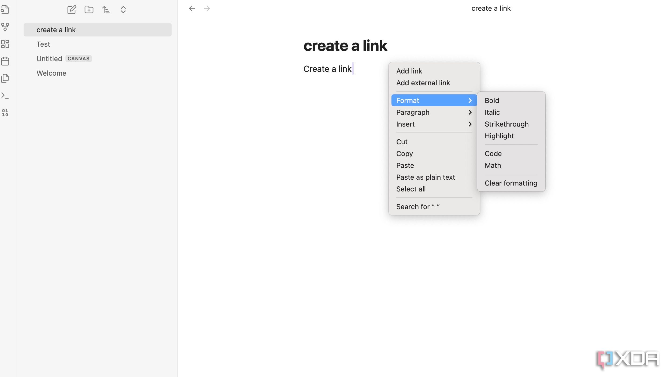Select the sort/order icon

click(x=106, y=9)
